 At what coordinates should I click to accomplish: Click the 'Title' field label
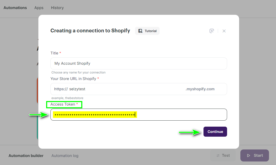[54, 53]
